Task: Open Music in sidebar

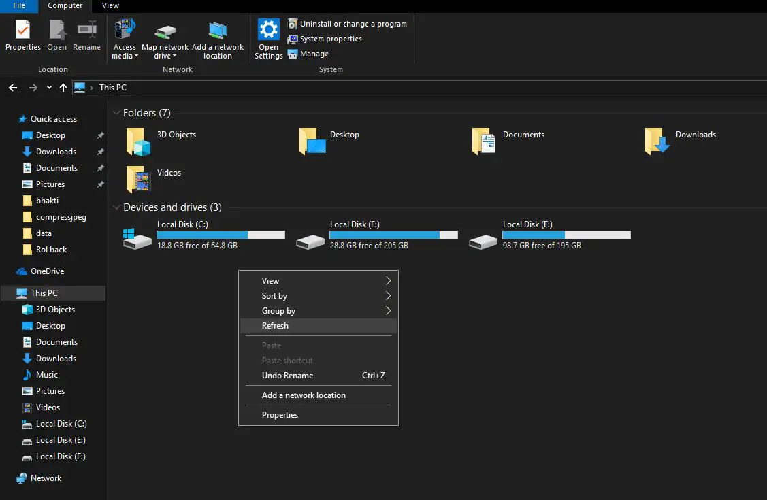Action: [46, 375]
